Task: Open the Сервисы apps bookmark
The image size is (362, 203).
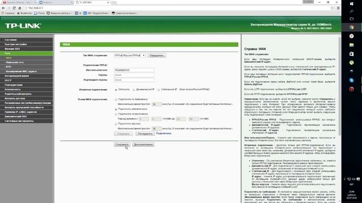Action: coord(8,13)
